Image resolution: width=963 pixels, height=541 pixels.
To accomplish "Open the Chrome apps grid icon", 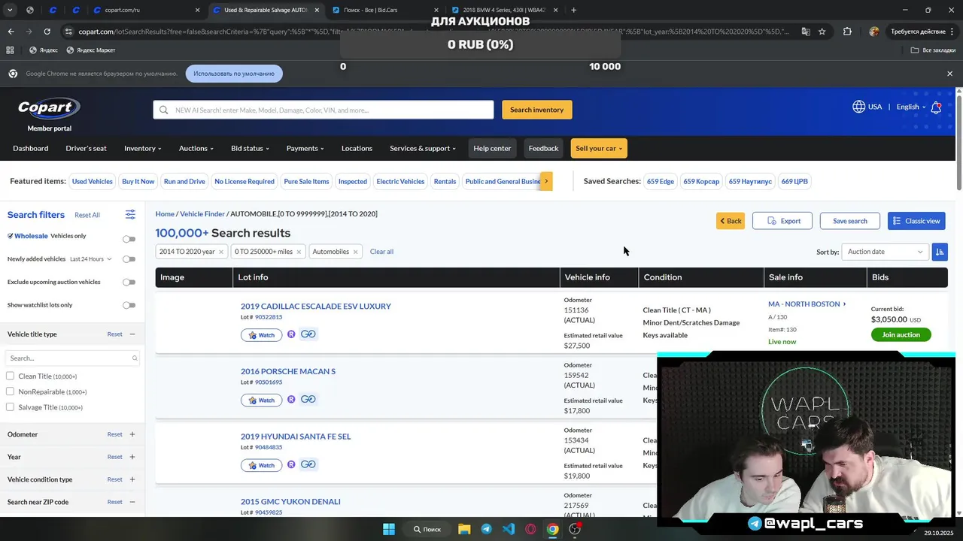I will [10, 50].
